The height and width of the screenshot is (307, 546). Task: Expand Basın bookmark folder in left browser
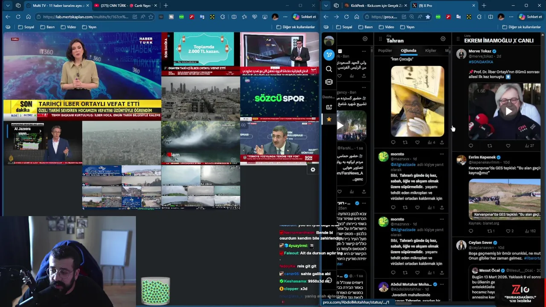pyautogui.click(x=47, y=27)
